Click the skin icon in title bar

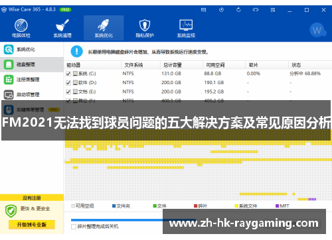click(256, 10)
